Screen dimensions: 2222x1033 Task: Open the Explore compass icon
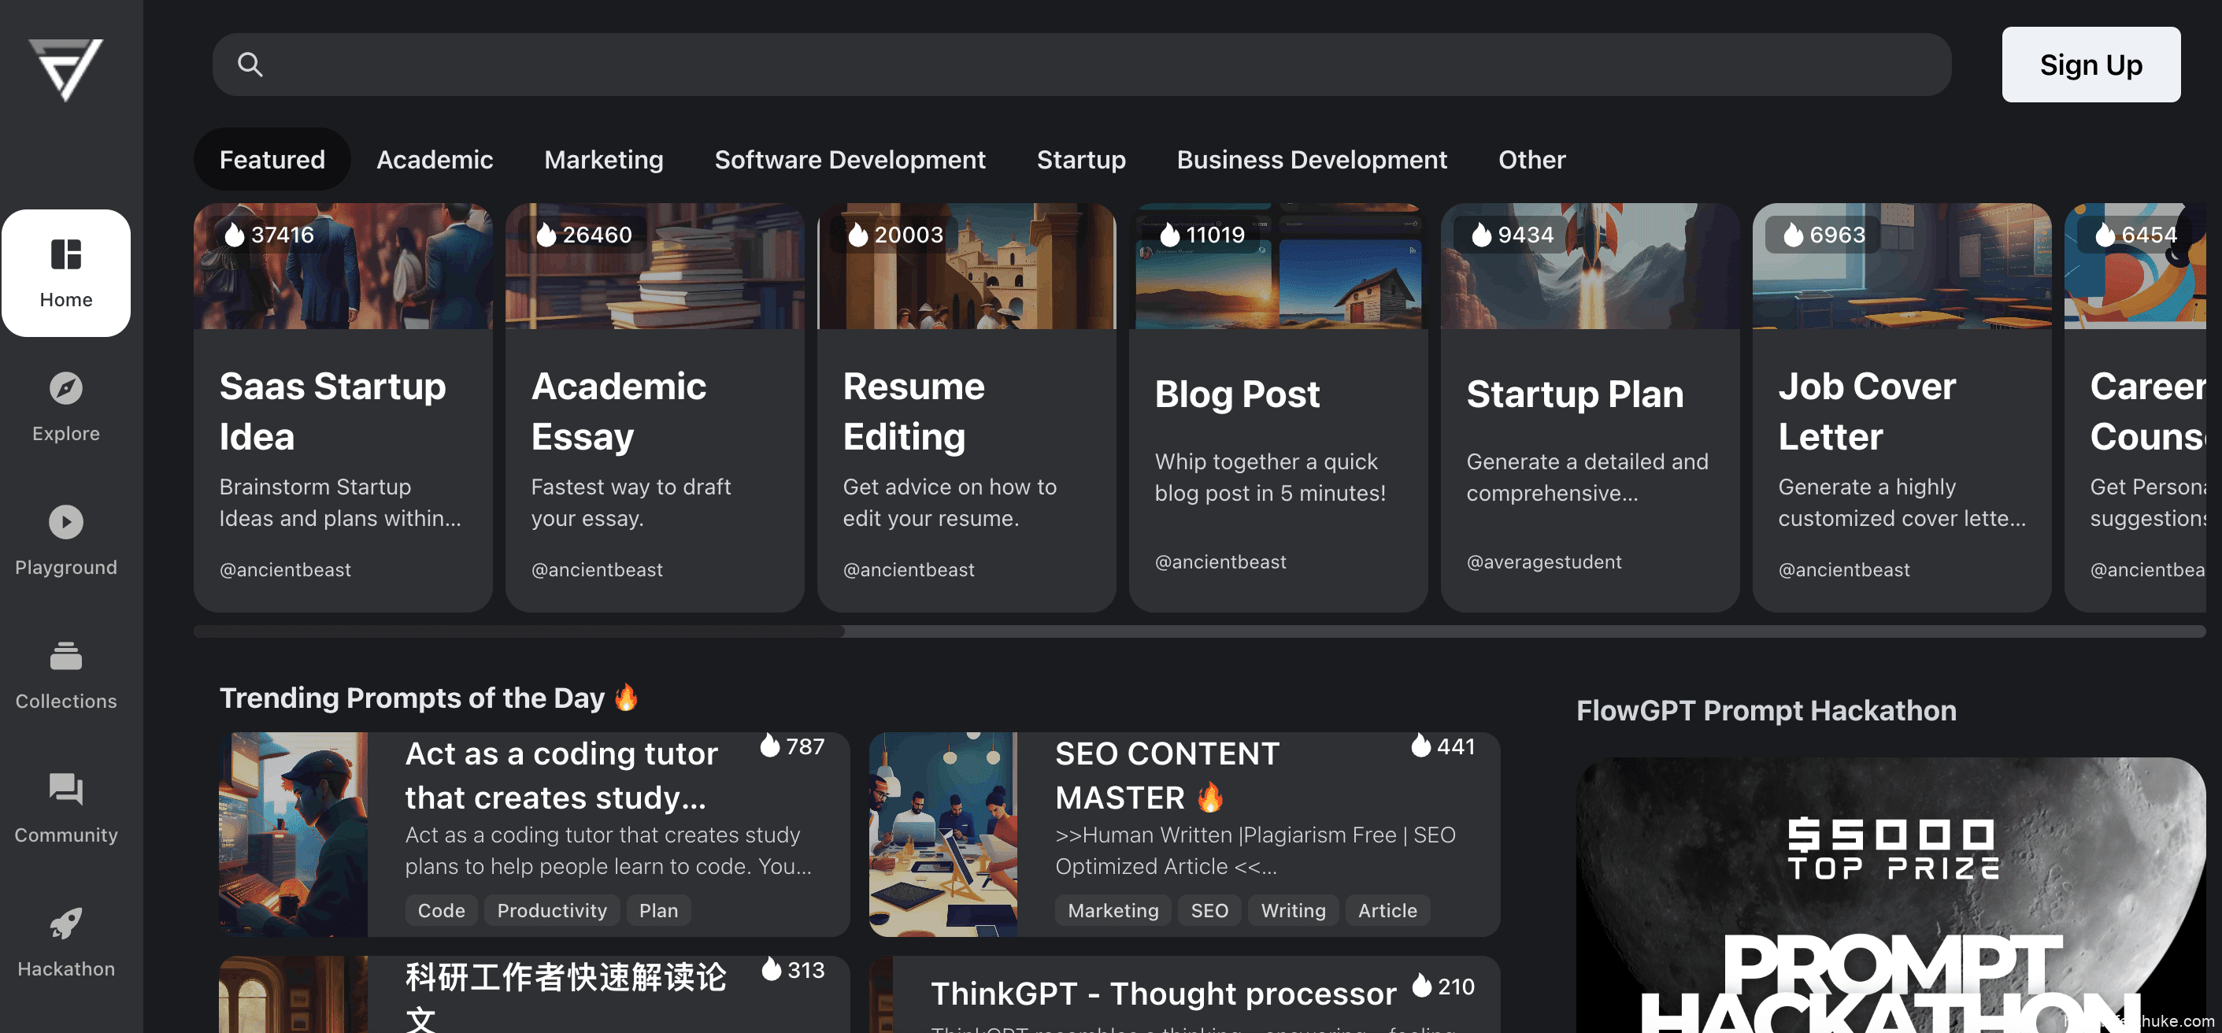[x=65, y=388]
